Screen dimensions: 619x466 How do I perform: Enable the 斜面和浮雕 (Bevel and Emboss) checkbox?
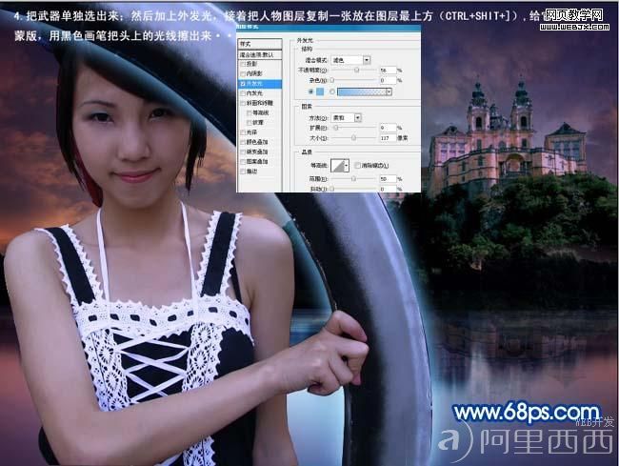243,103
